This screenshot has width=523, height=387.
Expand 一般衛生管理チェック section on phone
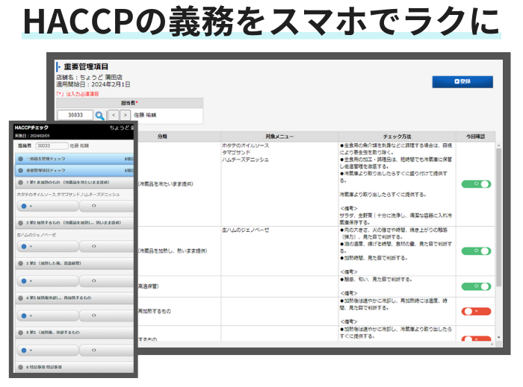pyautogui.click(x=75, y=159)
